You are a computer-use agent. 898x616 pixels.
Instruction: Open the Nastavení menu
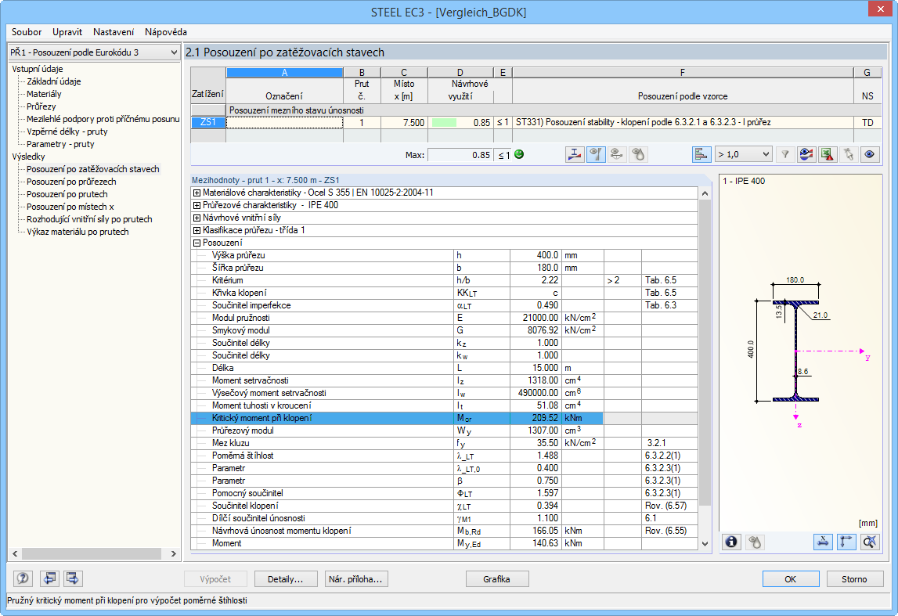click(113, 32)
